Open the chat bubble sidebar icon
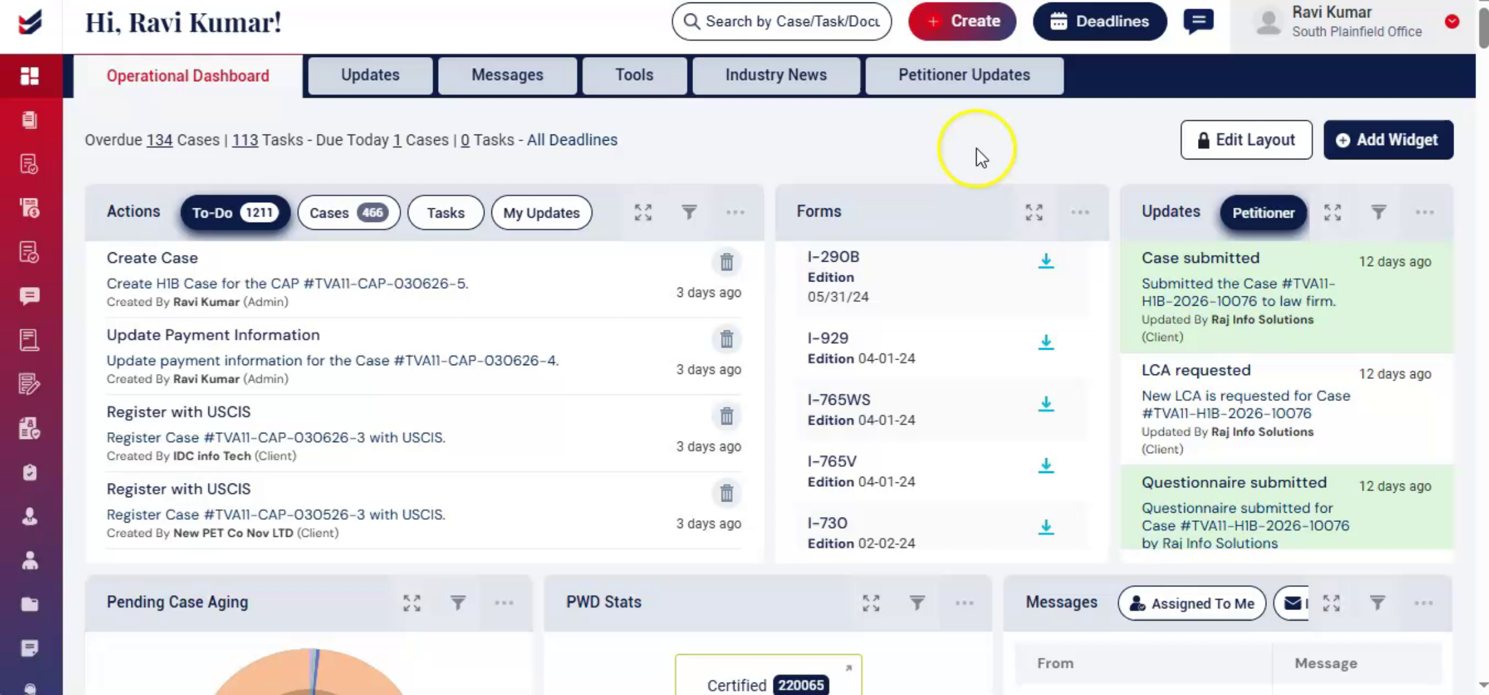Image resolution: width=1489 pixels, height=695 pixels. pos(29,296)
